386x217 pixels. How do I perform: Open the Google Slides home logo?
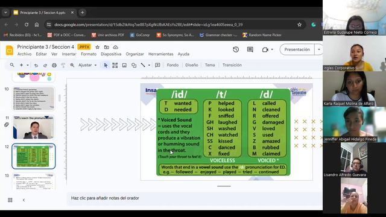10,50
